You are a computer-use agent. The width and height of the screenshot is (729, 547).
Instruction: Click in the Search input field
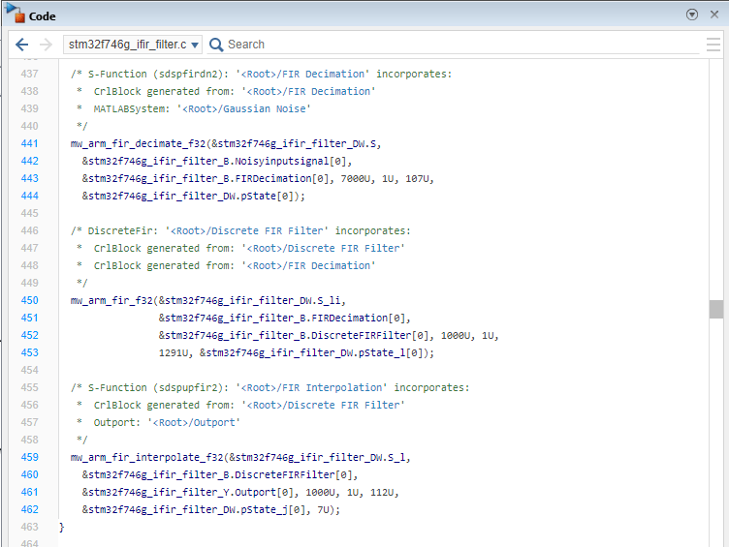[462, 45]
